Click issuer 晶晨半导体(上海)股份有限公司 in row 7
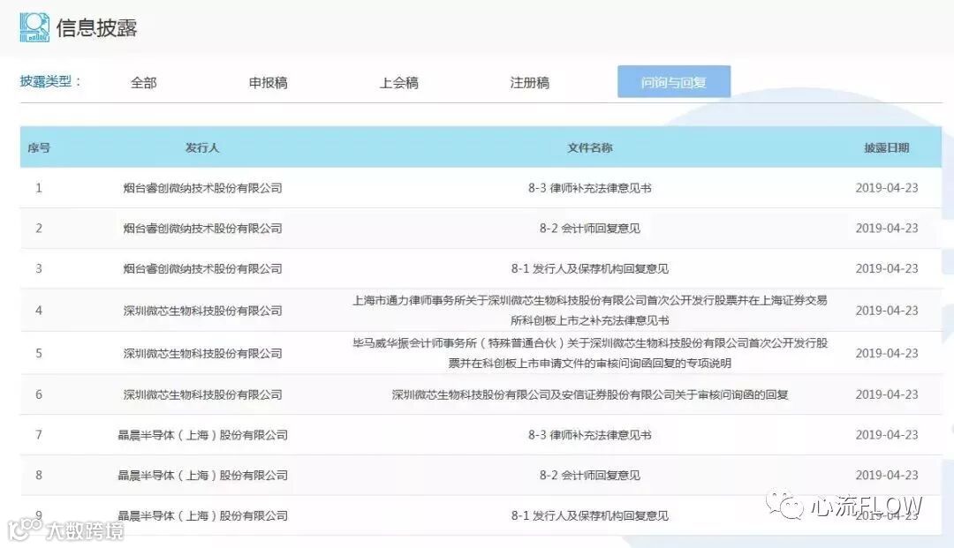Viewport: 954px width, 548px height. pos(202,435)
